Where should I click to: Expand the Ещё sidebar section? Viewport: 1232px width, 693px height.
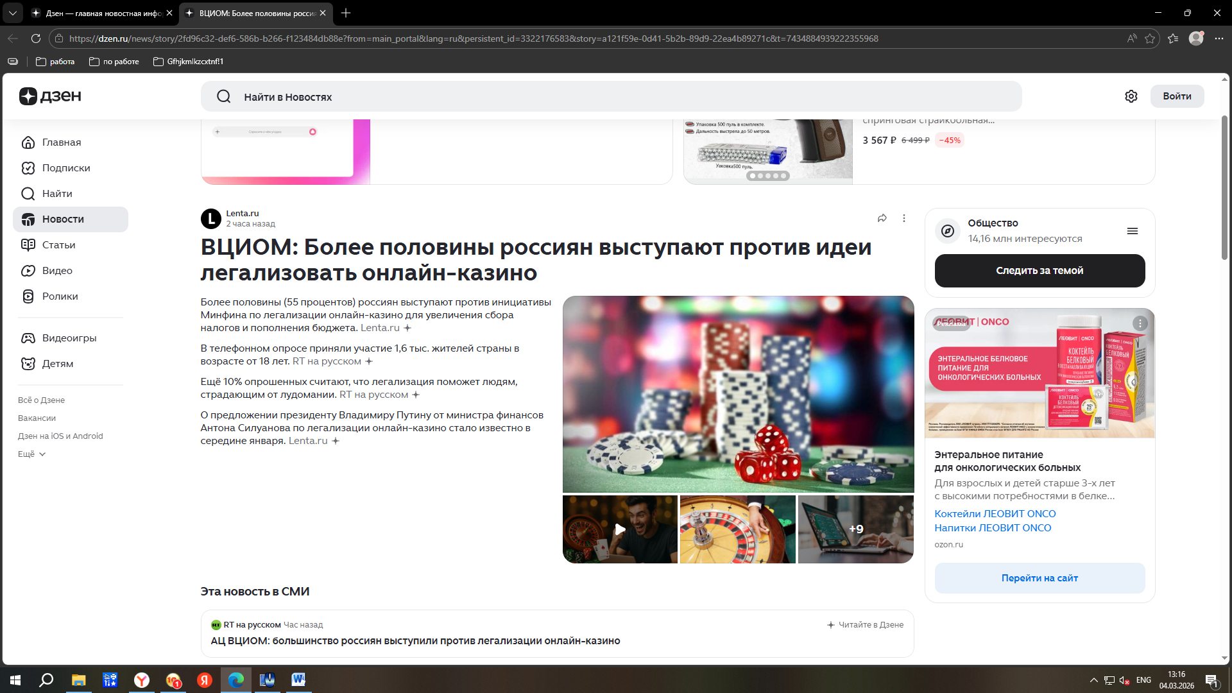[31, 454]
